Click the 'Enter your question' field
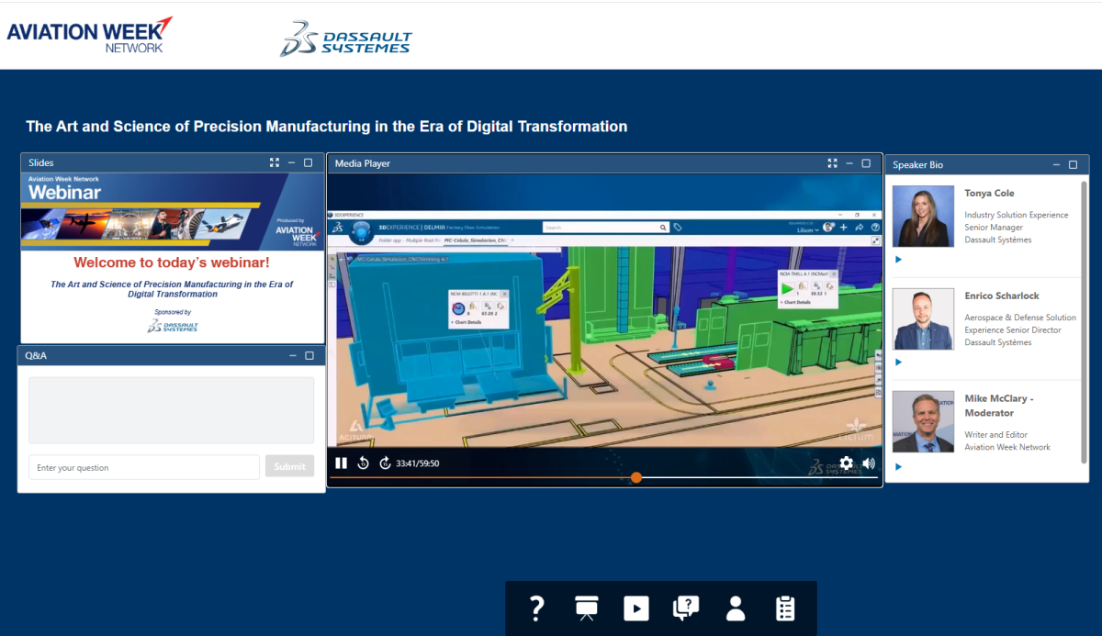1102x636 pixels. pos(144,467)
